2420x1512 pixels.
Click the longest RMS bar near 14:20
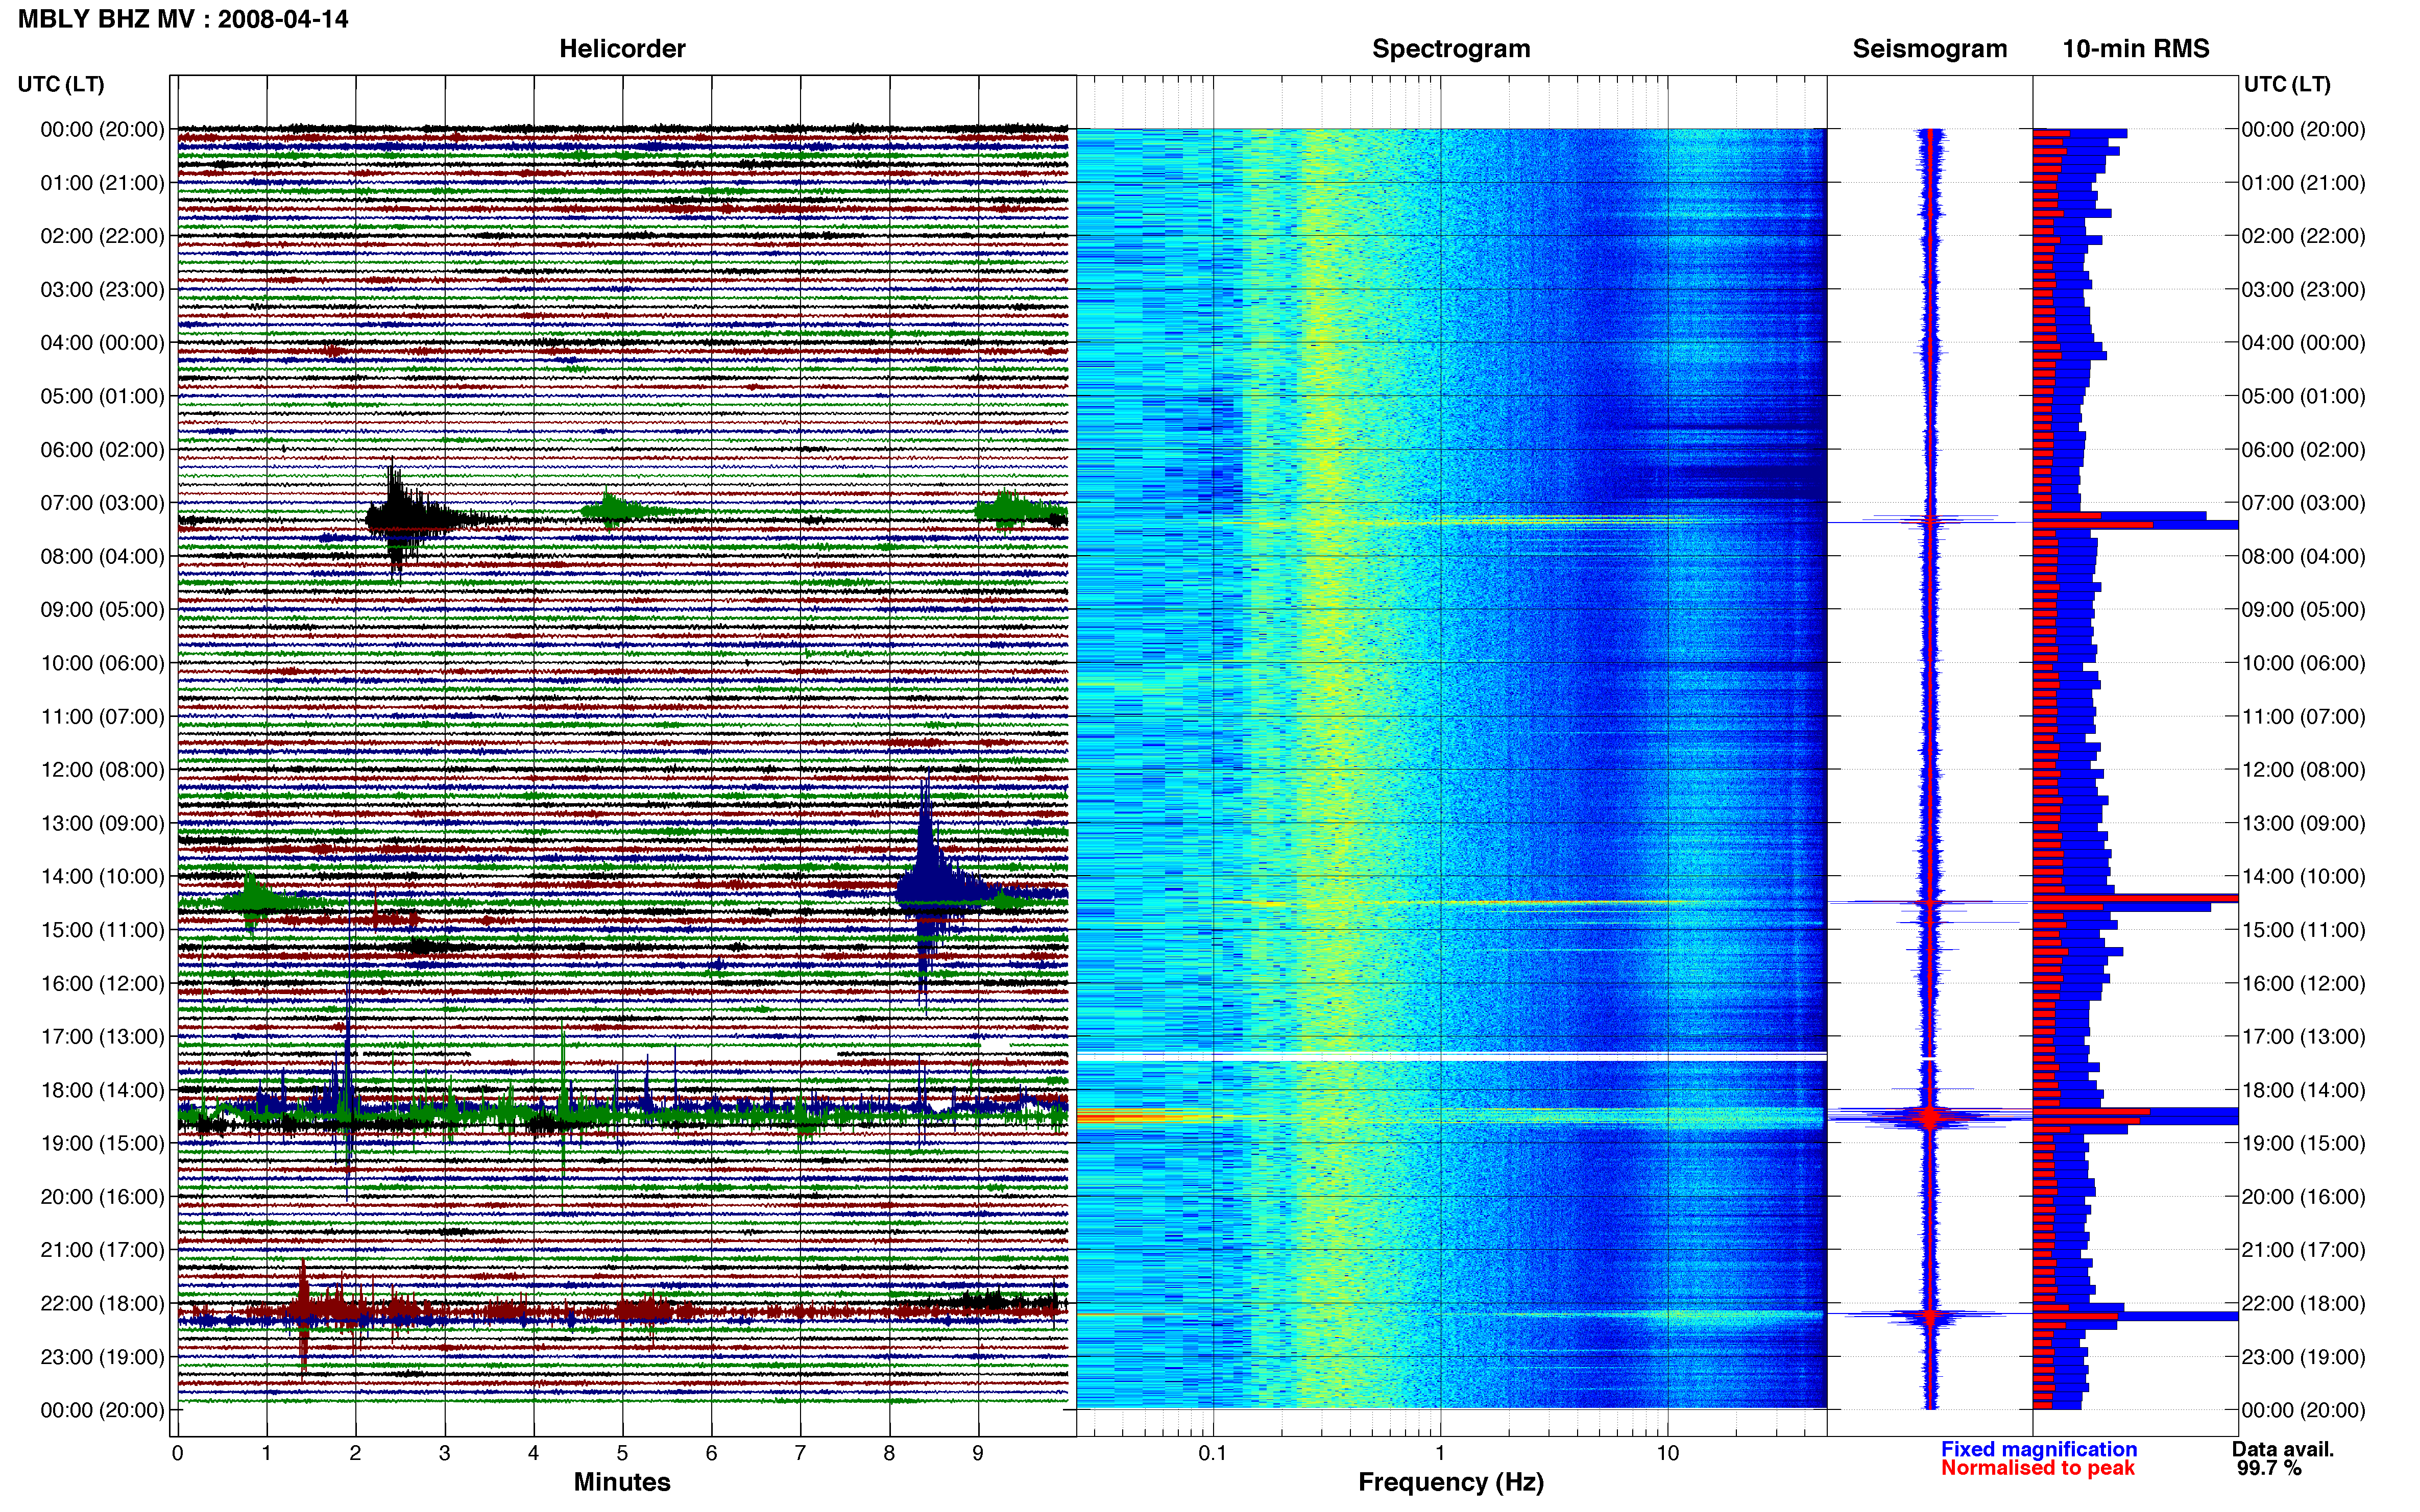[x=2135, y=898]
